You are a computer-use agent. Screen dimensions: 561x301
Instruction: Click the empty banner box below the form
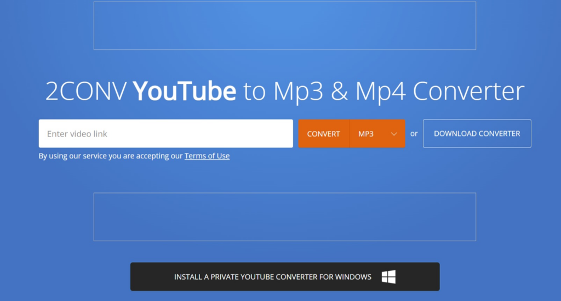pyautogui.click(x=284, y=217)
